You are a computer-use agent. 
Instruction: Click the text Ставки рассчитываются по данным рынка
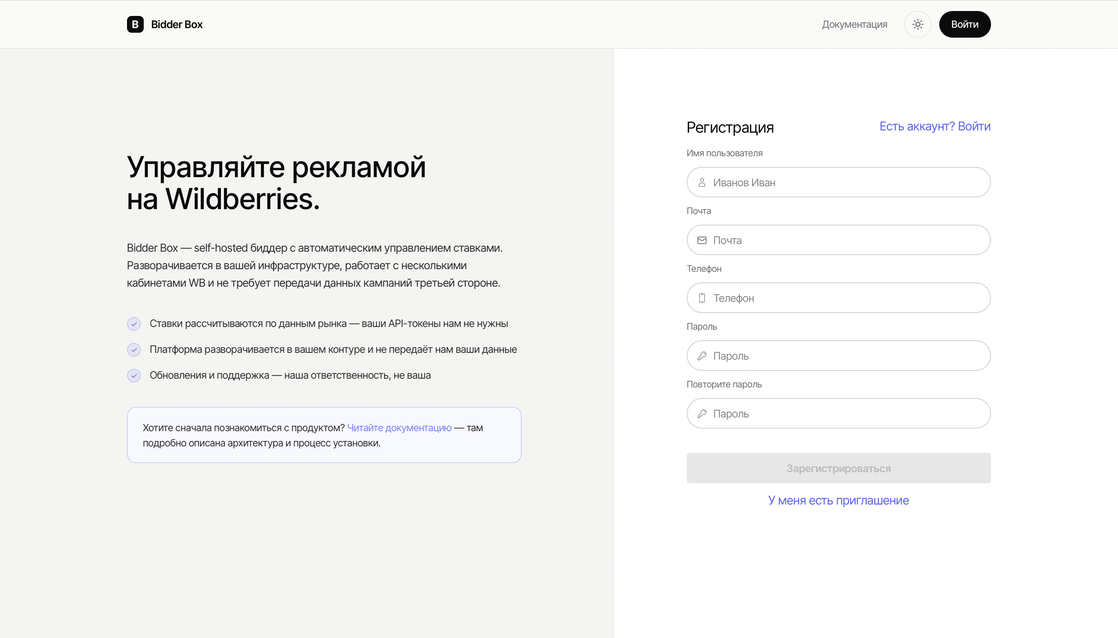pos(248,324)
